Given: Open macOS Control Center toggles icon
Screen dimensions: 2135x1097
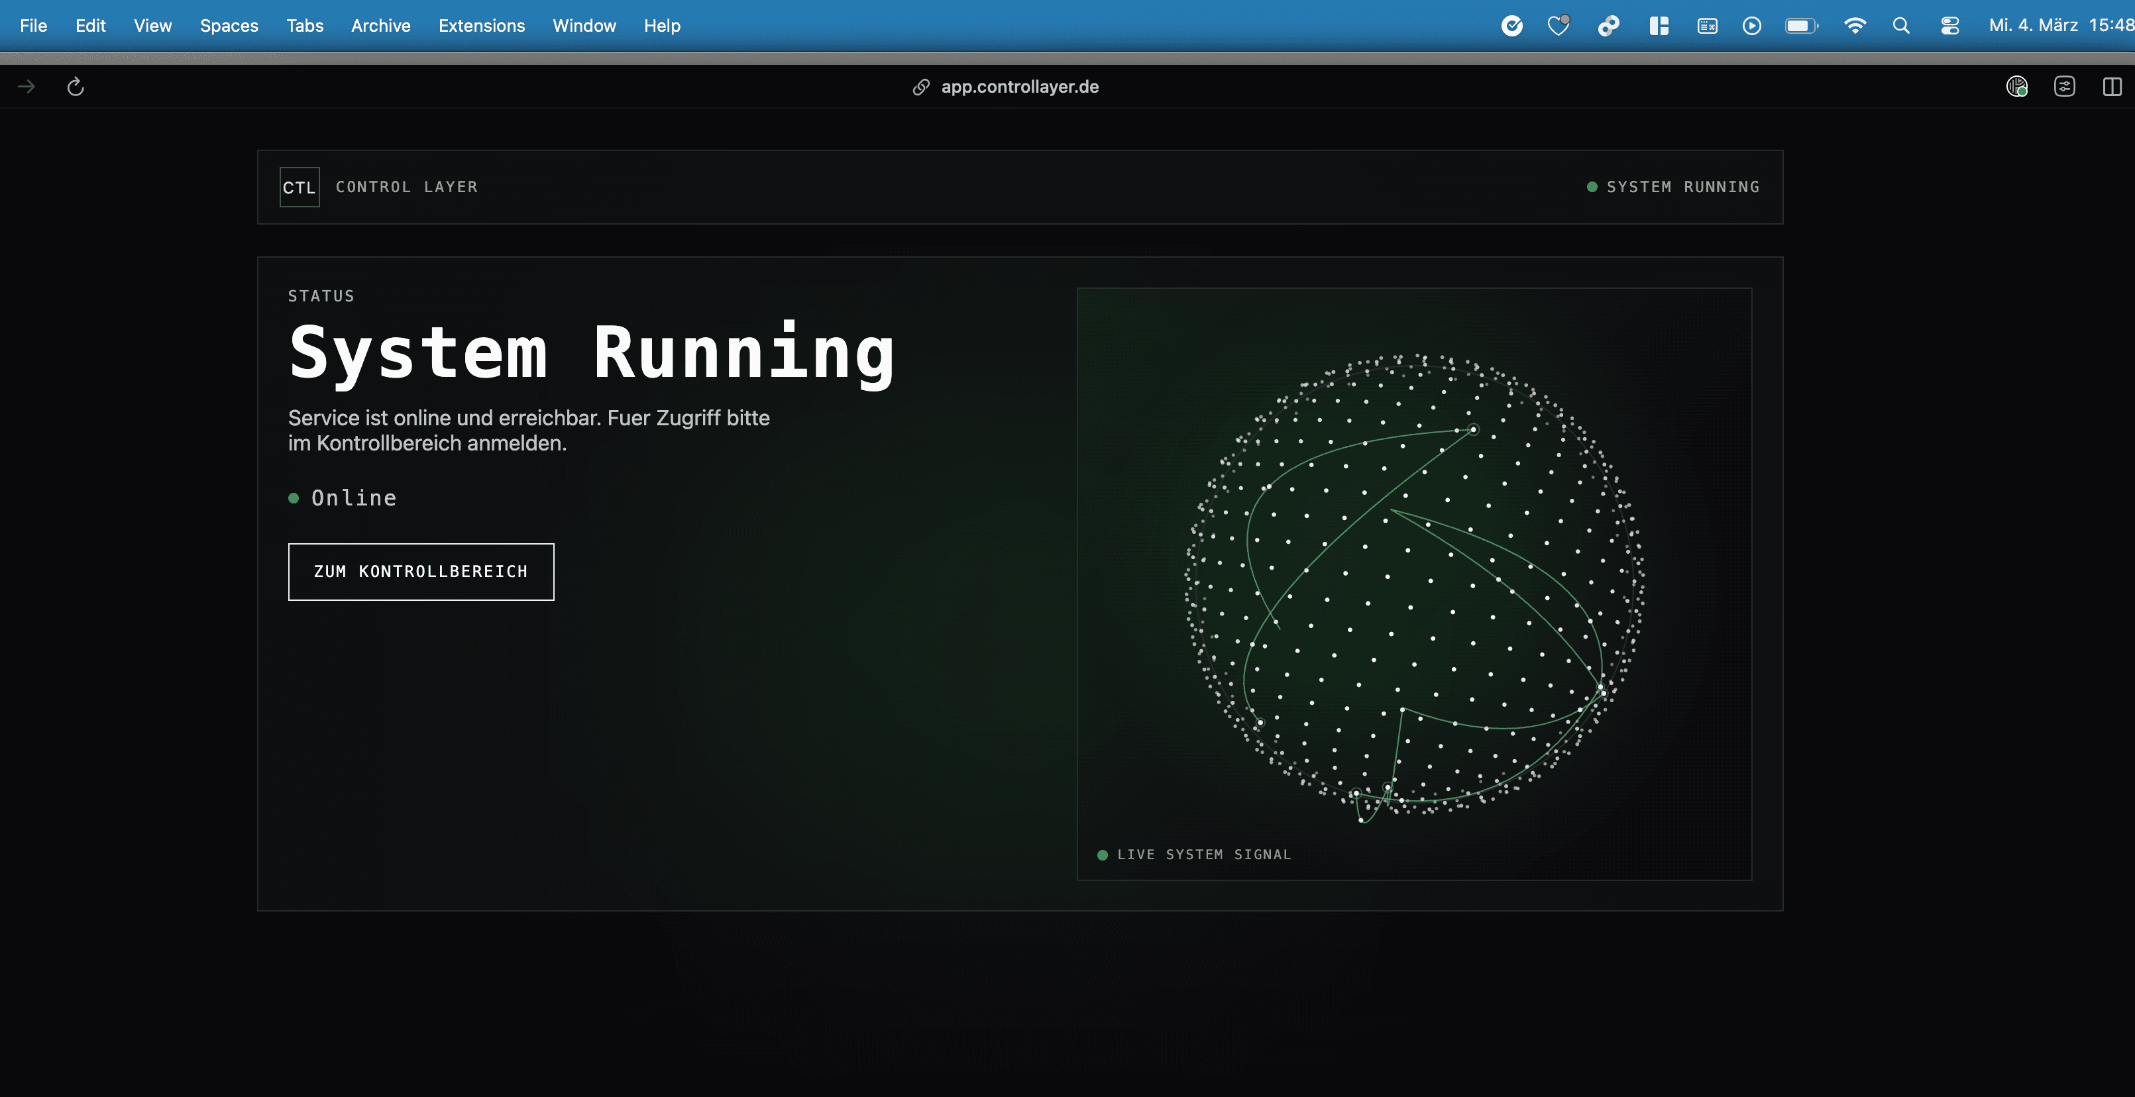Looking at the screenshot, I should pos(1949,26).
